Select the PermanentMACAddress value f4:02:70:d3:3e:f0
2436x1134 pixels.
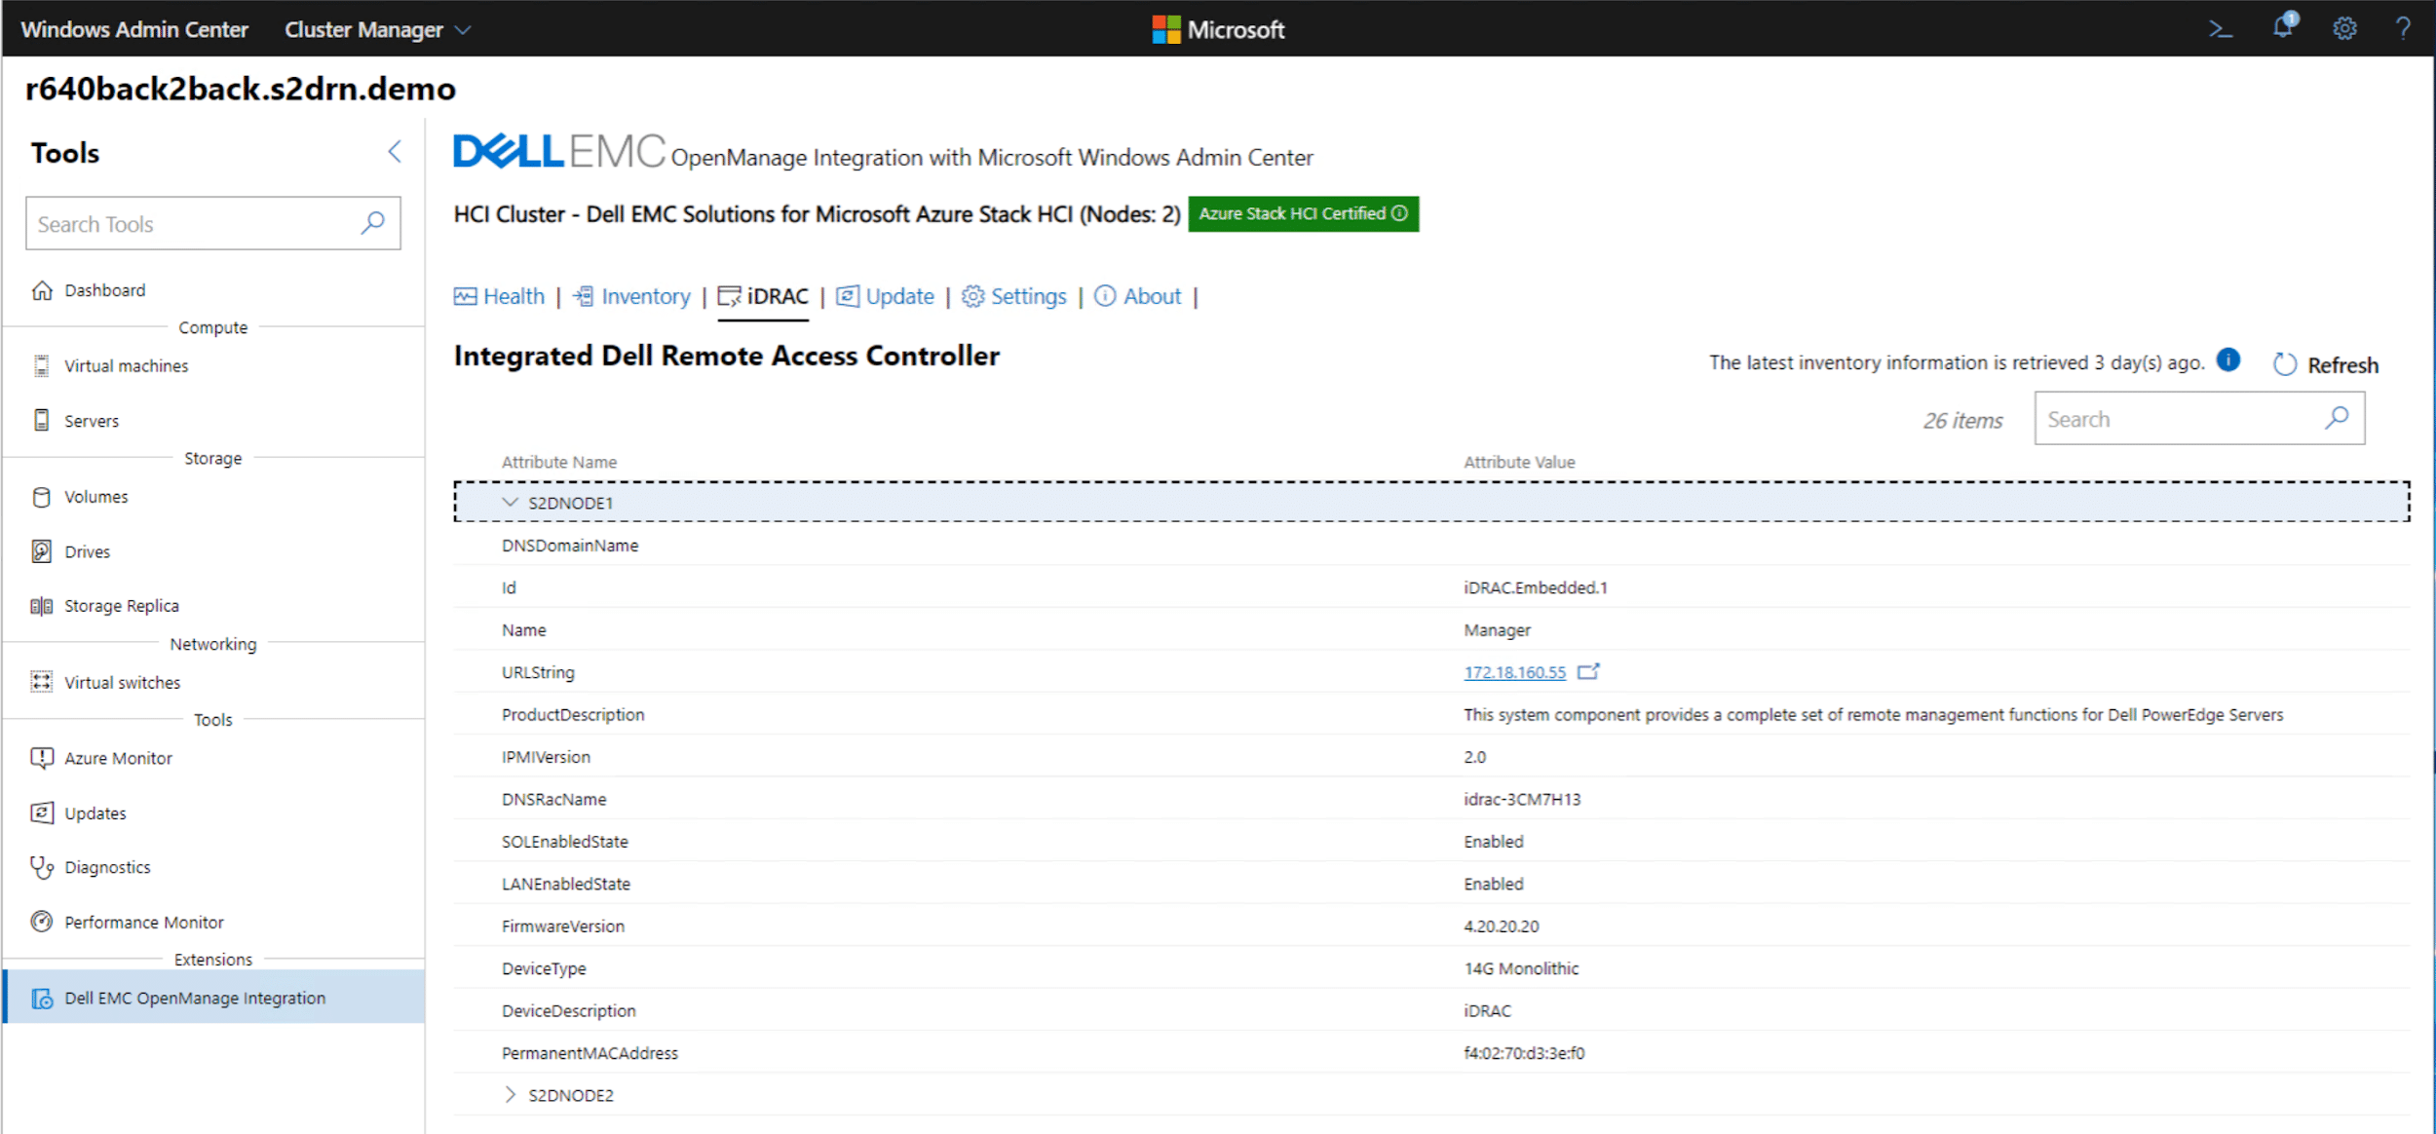(x=1524, y=1053)
